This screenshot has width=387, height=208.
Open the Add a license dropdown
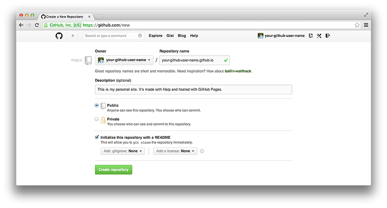tap(175, 151)
